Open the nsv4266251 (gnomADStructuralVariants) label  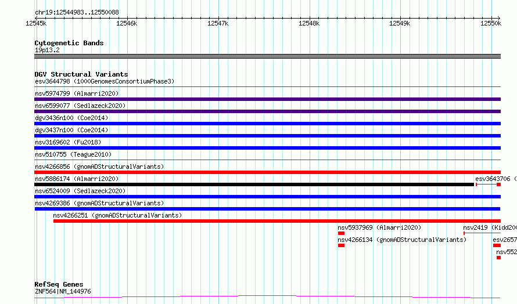[117, 215]
